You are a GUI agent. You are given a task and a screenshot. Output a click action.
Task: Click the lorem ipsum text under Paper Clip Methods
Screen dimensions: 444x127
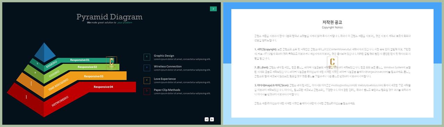pyautogui.click(x=182, y=94)
